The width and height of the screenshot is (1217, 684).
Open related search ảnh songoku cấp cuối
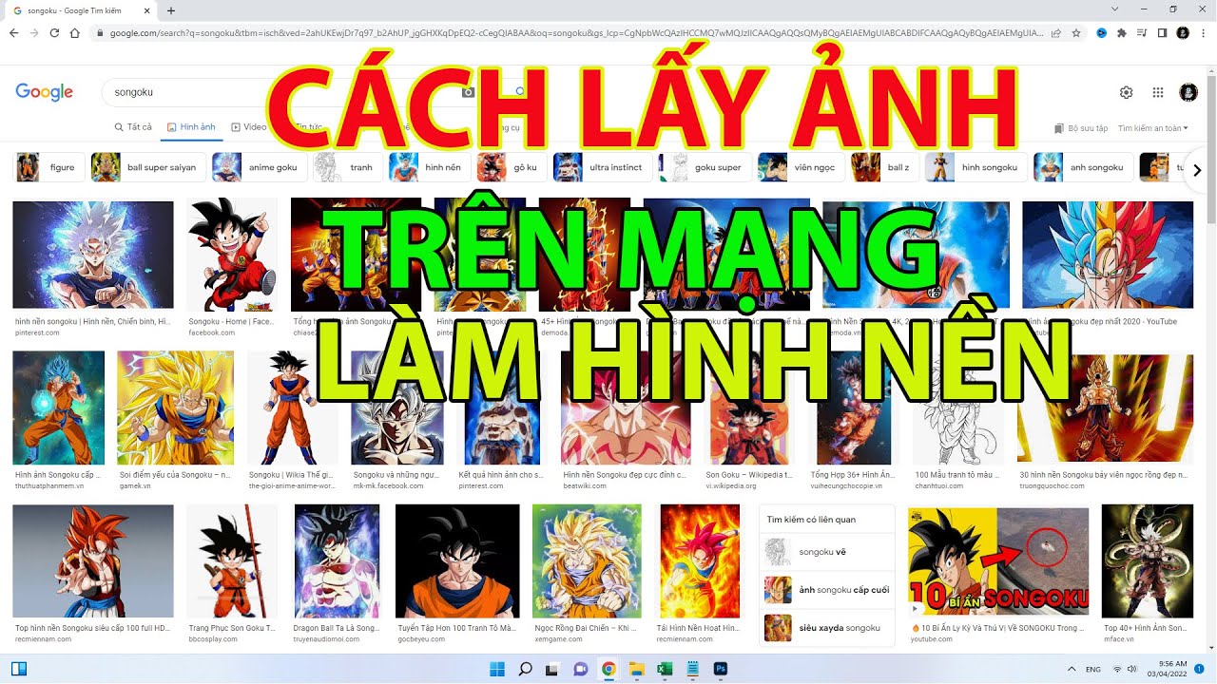point(827,590)
